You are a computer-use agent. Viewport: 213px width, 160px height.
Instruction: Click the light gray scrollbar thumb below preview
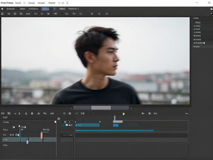tap(101, 108)
